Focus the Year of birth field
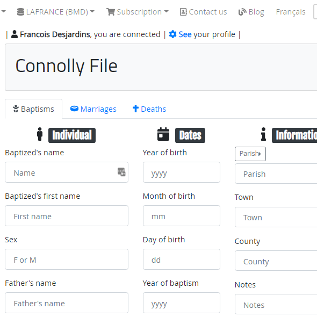The image size is (317, 317). pos(182,172)
